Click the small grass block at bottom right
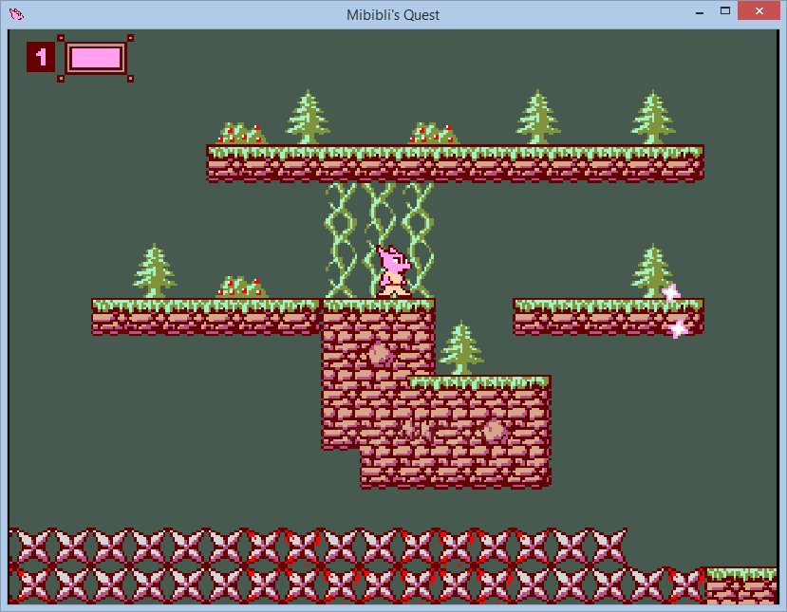The height and width of the screenshot is (612, 787). click(x=741, y=584)
